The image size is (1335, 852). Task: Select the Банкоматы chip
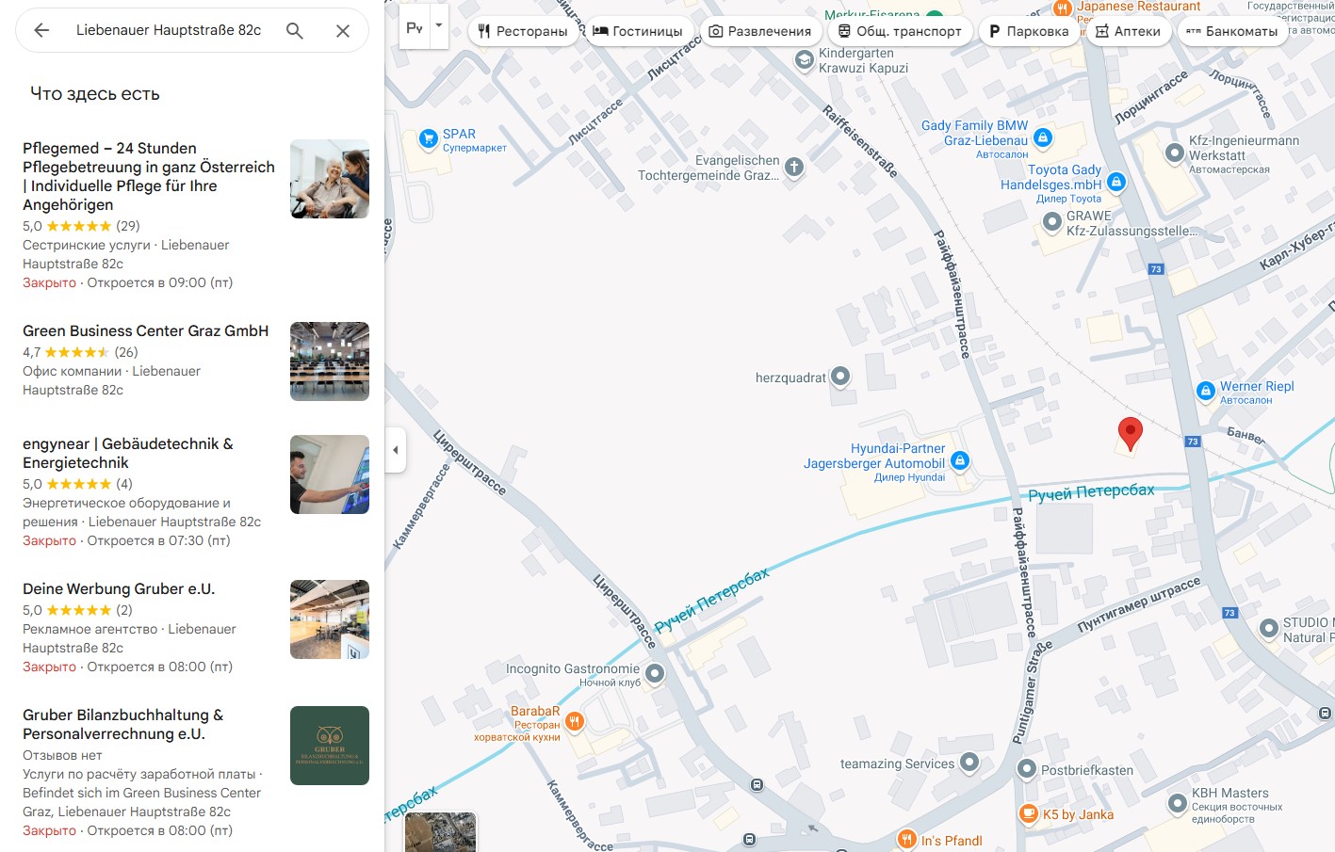pos(1231,31)
